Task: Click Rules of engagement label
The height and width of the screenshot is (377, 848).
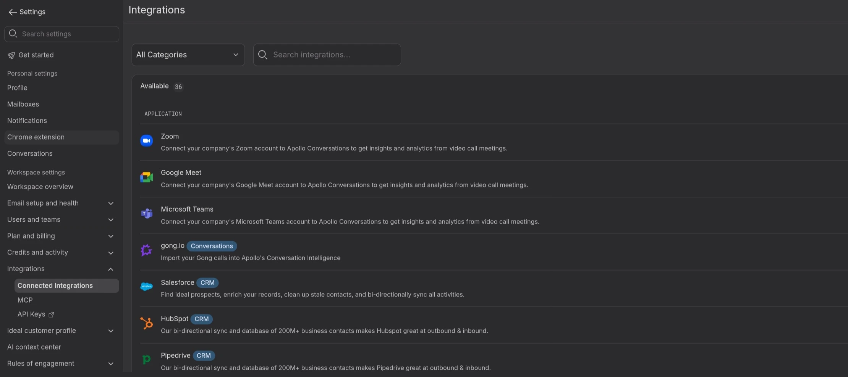Action: [40, 363]
